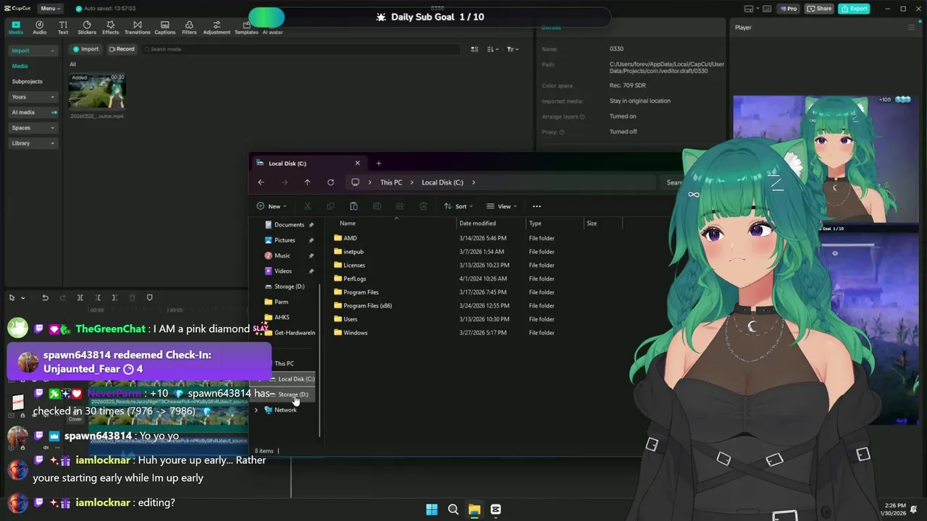Expand the Spaces section in sidebar
Image resolution: width=927 pixels, height=521 pixels.
(x=33, y=127)
